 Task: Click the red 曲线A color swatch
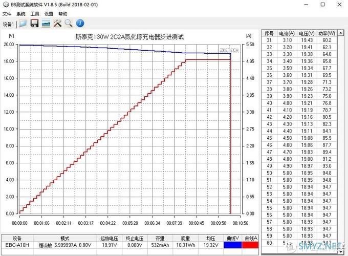click(x=250, y=245)
